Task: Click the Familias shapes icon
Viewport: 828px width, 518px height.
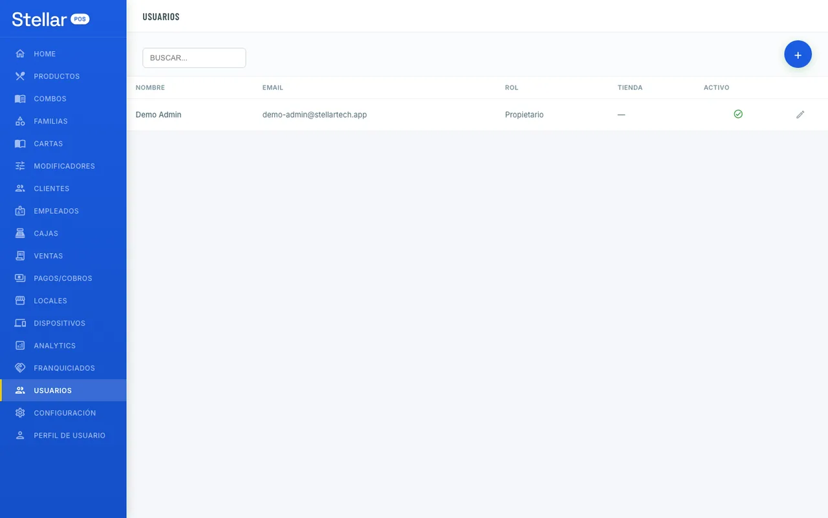Action: tap(20, 121)
